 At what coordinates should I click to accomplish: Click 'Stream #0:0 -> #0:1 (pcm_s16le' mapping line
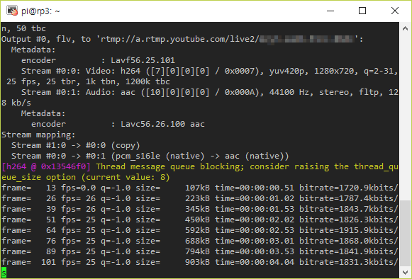tap(150, 156)
